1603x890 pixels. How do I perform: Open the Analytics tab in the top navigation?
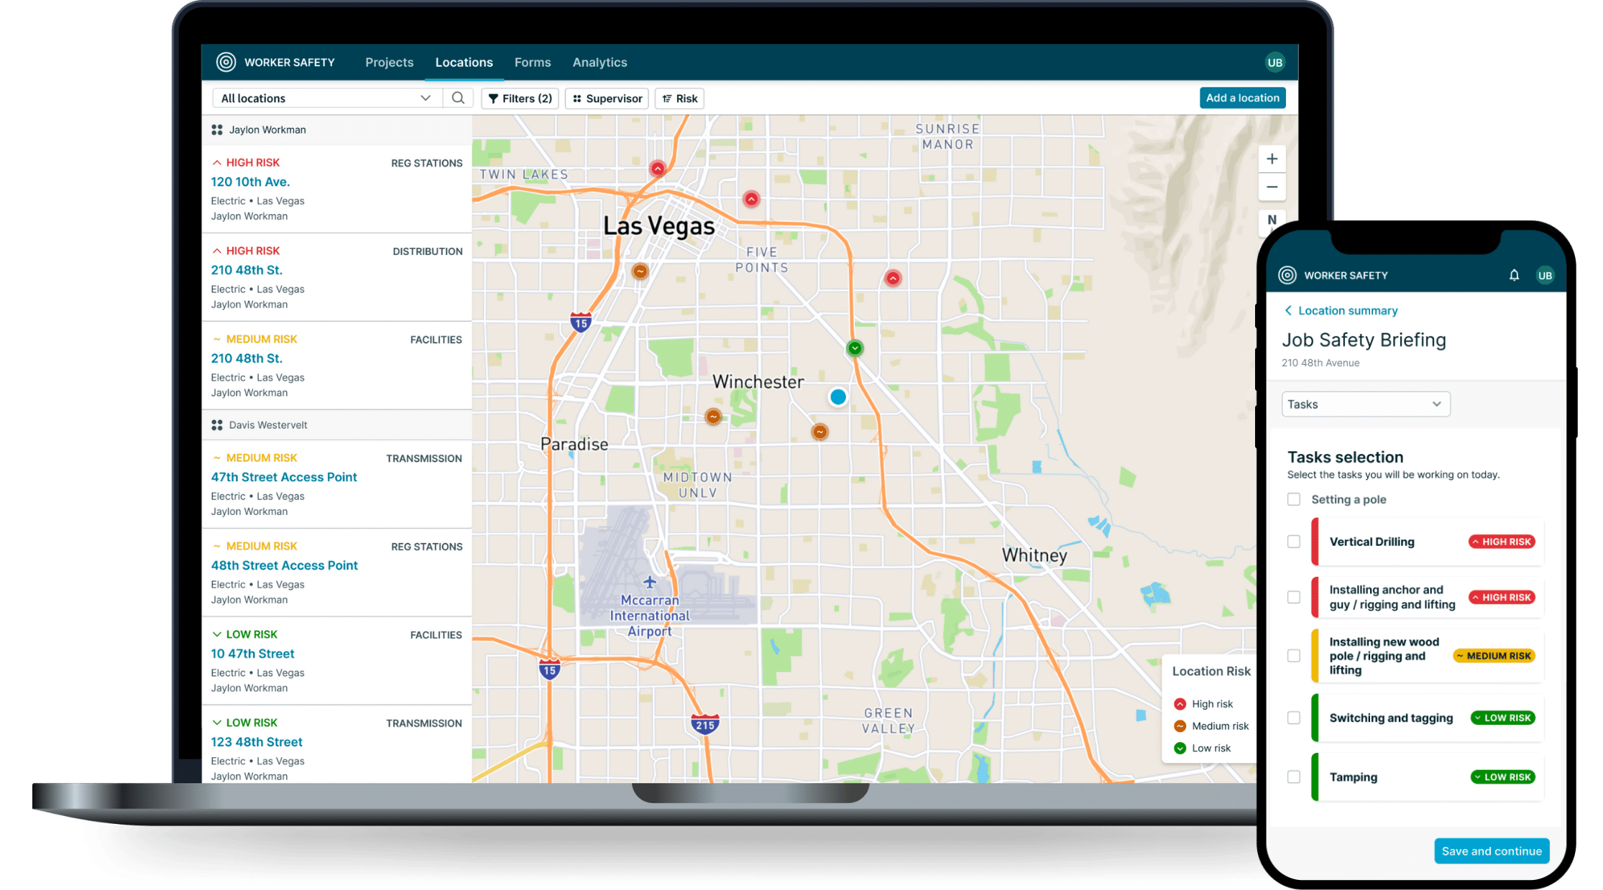[x=601, y=62]
